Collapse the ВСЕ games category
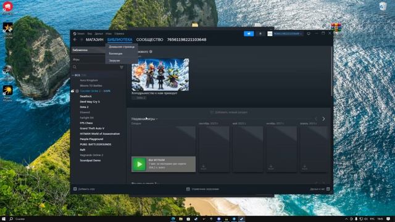This screenshot has height=222, width=395. tap(73, 75)
